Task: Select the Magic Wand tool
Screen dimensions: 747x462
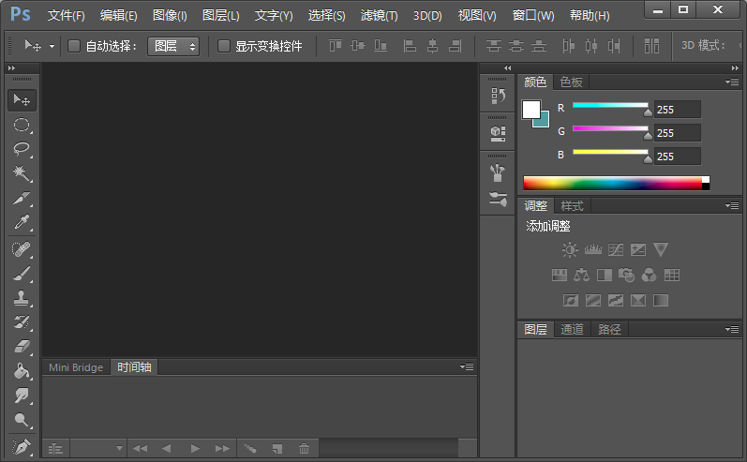Action: pos(22,173)
